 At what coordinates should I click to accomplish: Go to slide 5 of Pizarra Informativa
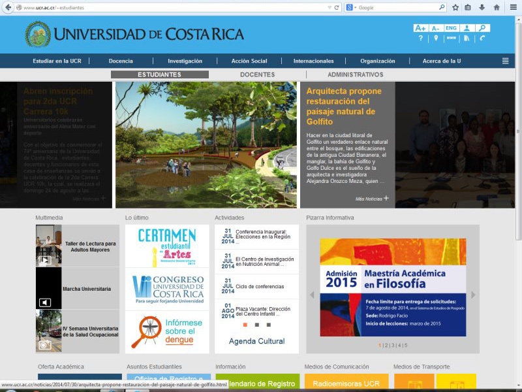406,346
